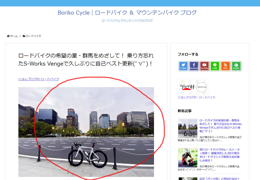The width and height of the screenshot is (260, 180).
Task: Open the main article bike photo
Action: (x=86, y=132)
